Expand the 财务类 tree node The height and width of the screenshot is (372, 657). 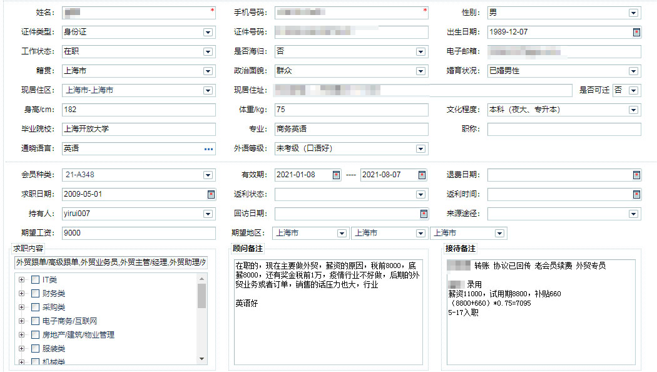(21, 294)
